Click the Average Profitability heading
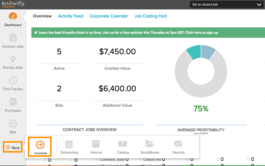265x166 pixels. 201,130
